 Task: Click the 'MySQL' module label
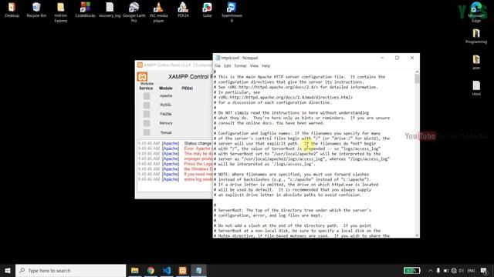166,105
